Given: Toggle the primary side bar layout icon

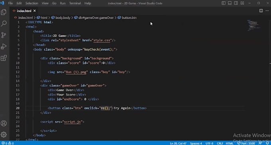Looking at the screenshot, I should [224, 3].
